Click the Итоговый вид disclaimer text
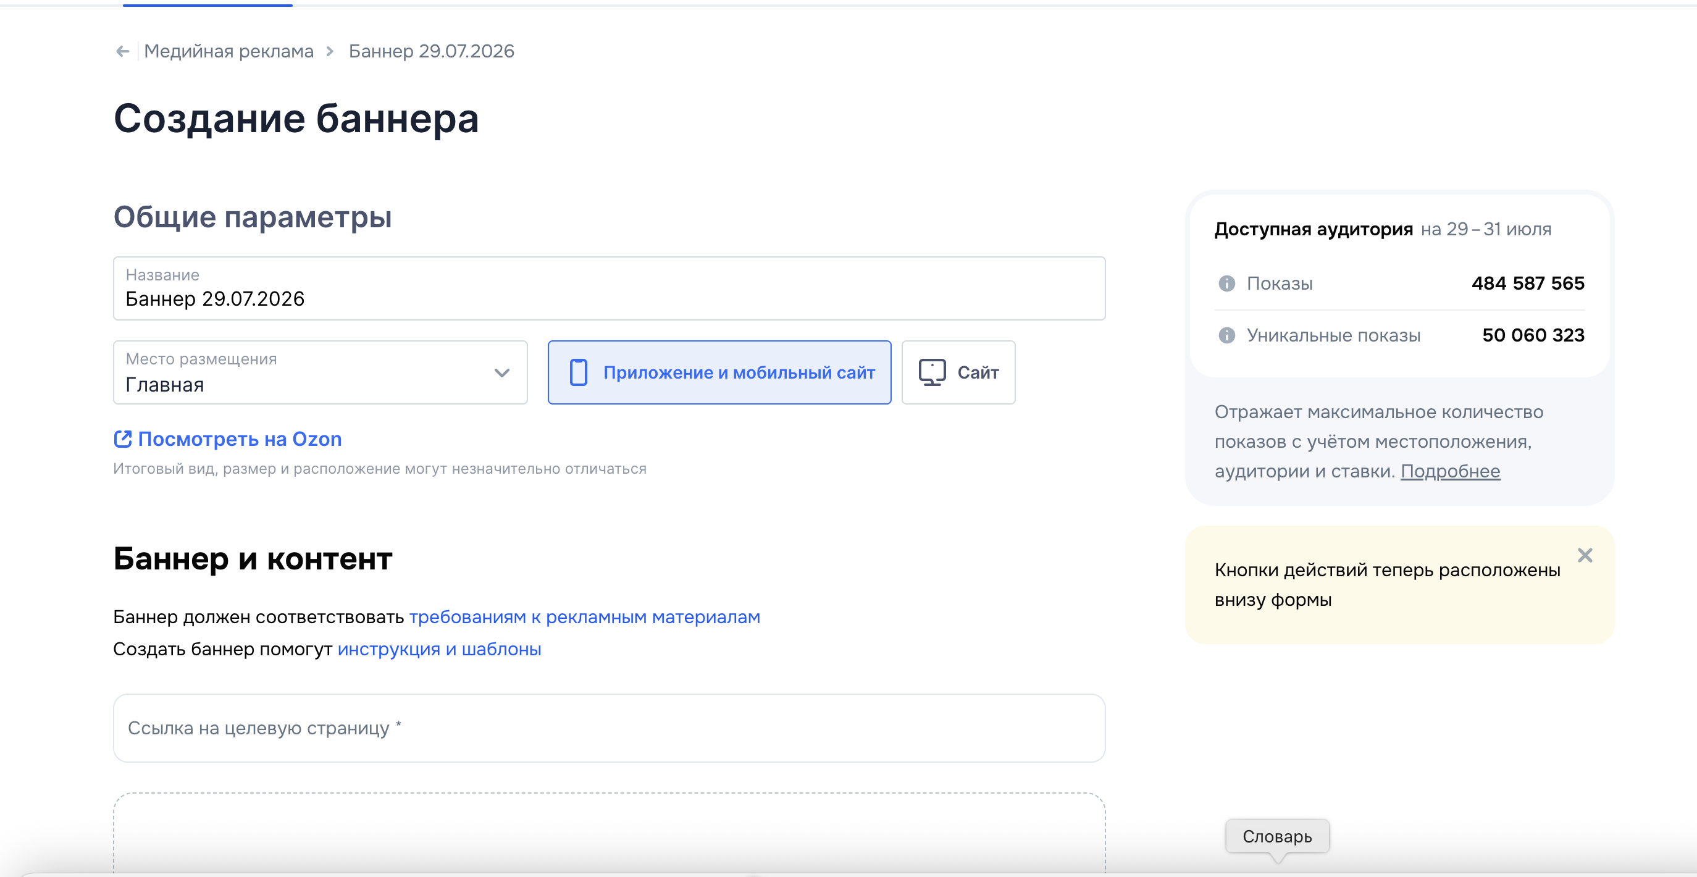1697x877 pixels. tap(380, 469)
